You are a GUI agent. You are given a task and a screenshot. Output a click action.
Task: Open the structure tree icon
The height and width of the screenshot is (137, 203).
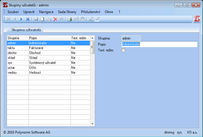(76, 19)
